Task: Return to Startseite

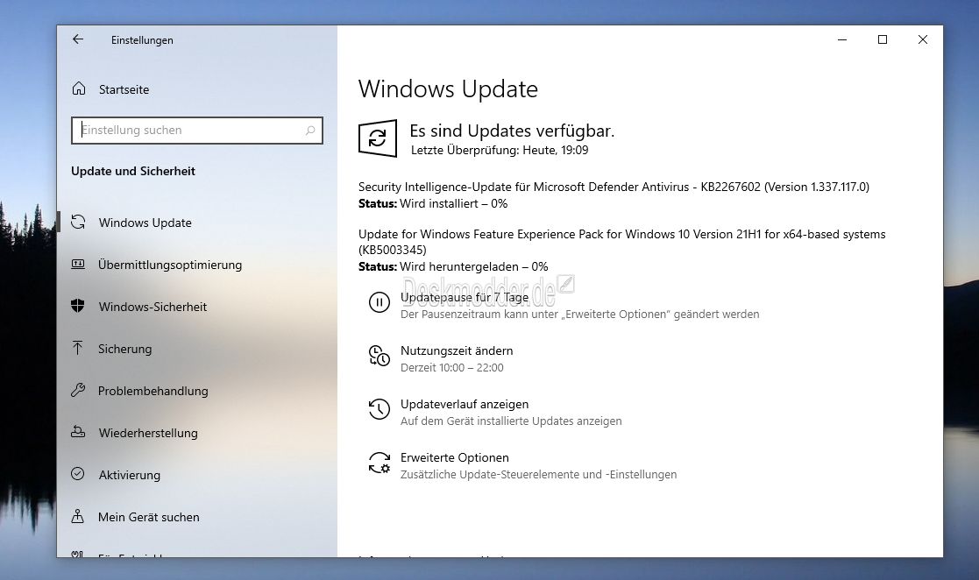Action: pos(124,89)
